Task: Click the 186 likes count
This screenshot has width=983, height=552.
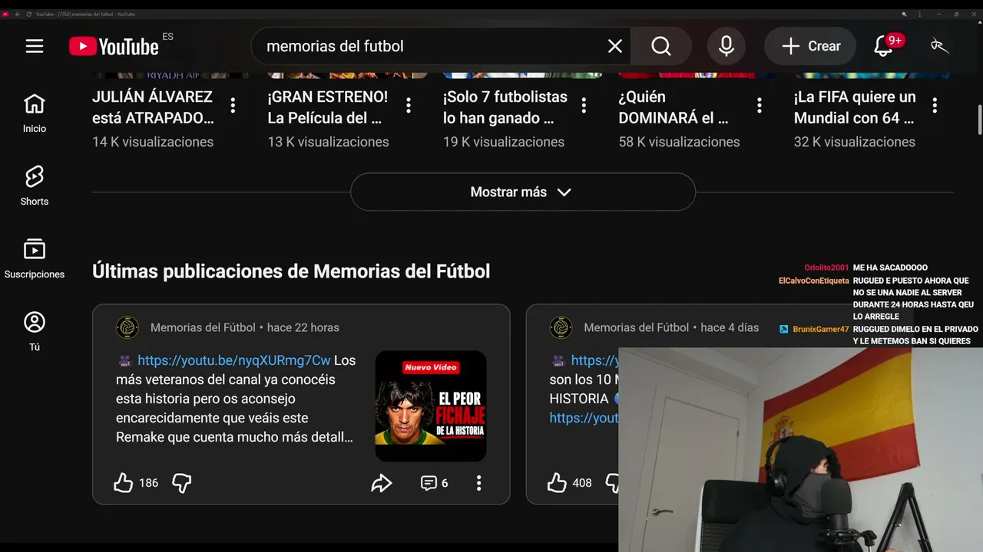Action: point(148,483)
